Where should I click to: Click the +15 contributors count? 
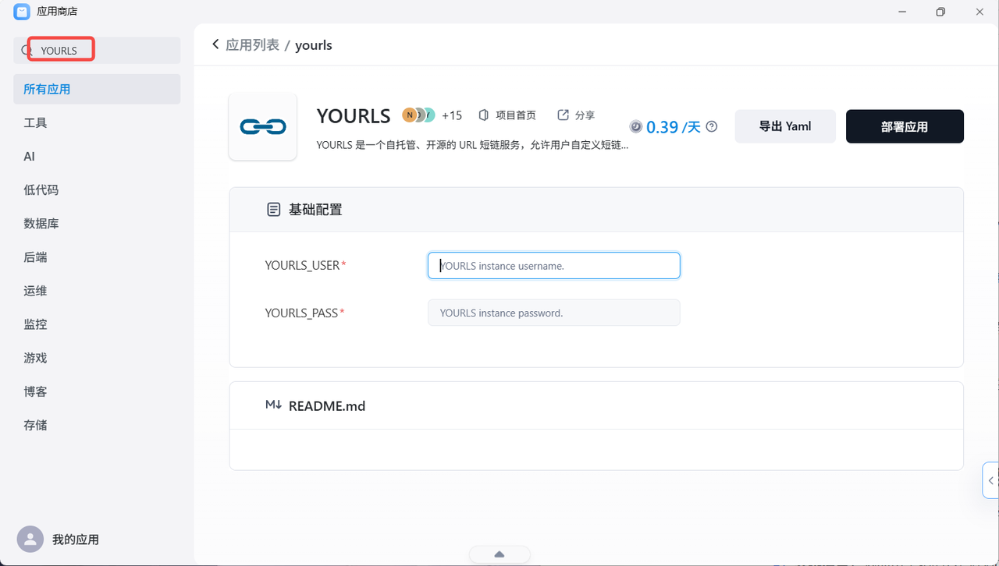452,115
